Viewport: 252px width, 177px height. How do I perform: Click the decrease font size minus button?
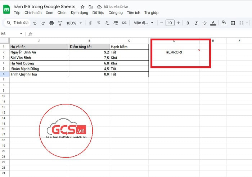tap(162, 23)
